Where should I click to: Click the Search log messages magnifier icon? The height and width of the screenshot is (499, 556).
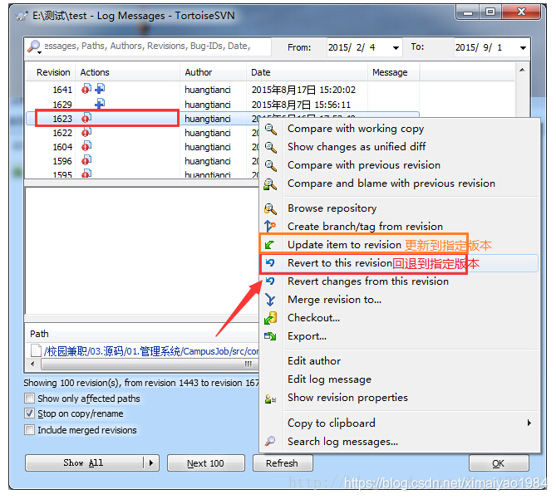tap(270, 441)
